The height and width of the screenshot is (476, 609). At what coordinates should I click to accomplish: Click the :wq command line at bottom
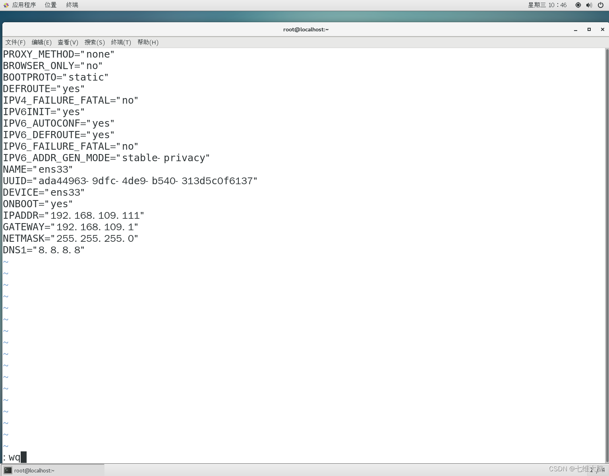(x=14, y=457)
